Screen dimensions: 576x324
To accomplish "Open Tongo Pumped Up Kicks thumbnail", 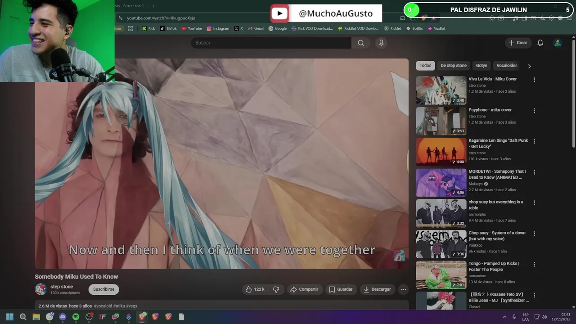I will pos(441,275).
